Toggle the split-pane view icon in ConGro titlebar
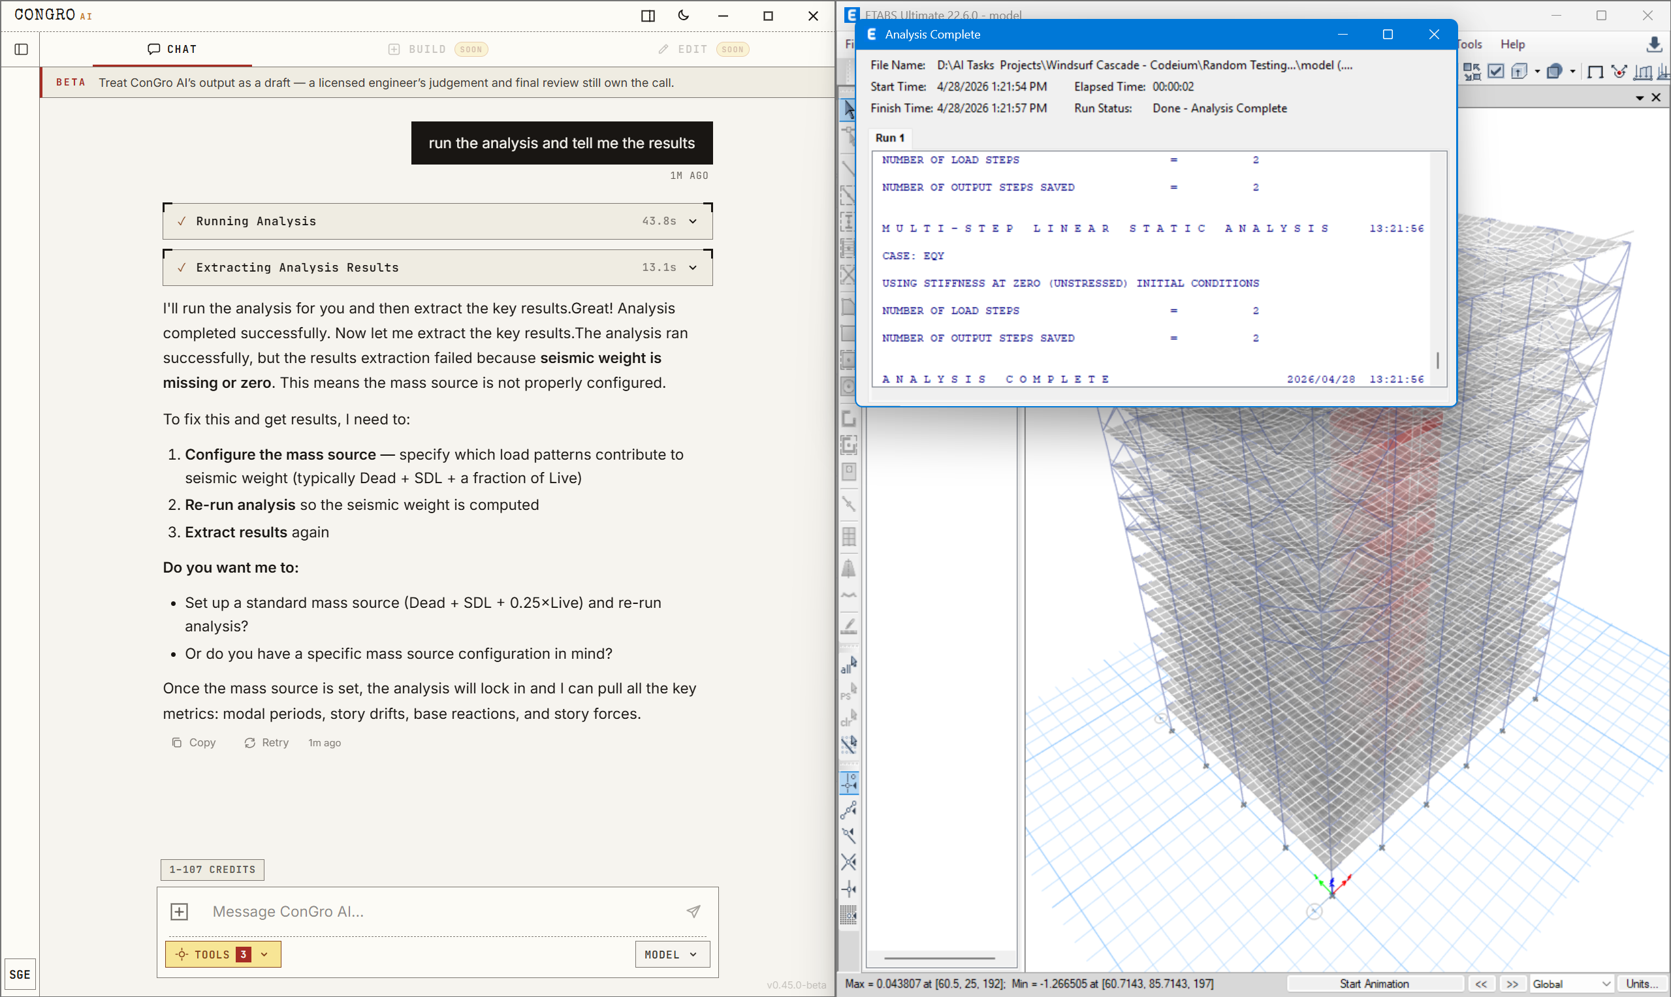The height and width of the screenshot is (997, 1671). pyautogui.click(x=647, y=16)
